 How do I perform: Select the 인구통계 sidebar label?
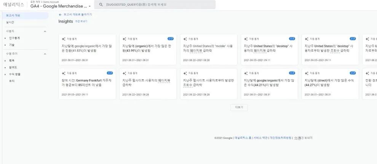pos(14,38)
